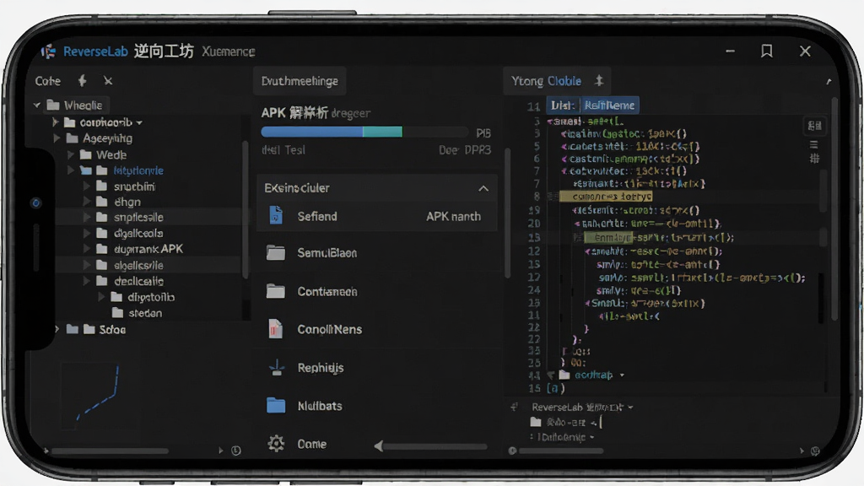Select the steden folder

coord(145,313)
